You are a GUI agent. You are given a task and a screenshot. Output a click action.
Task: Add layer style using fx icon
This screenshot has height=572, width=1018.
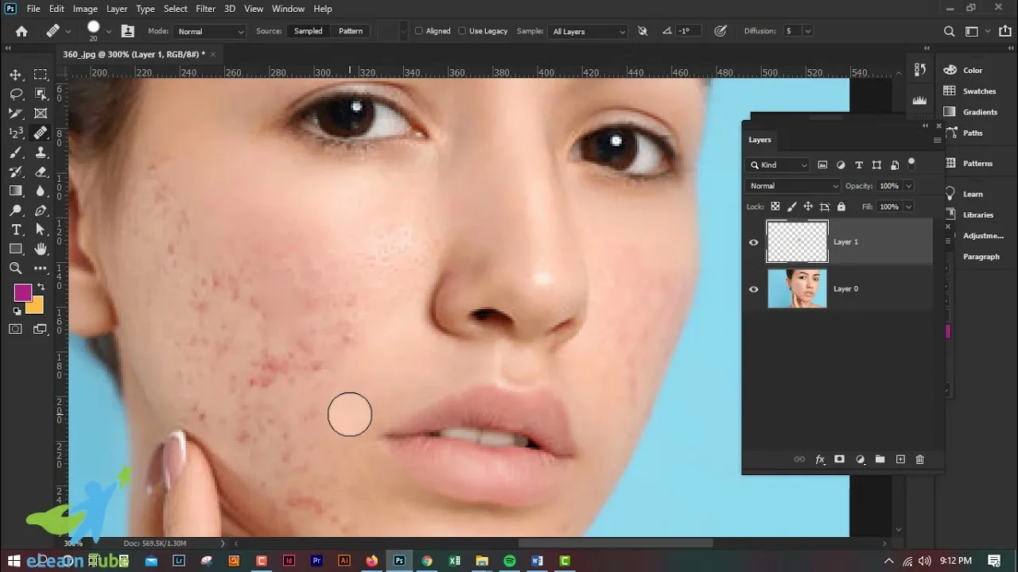click(820, 459)
